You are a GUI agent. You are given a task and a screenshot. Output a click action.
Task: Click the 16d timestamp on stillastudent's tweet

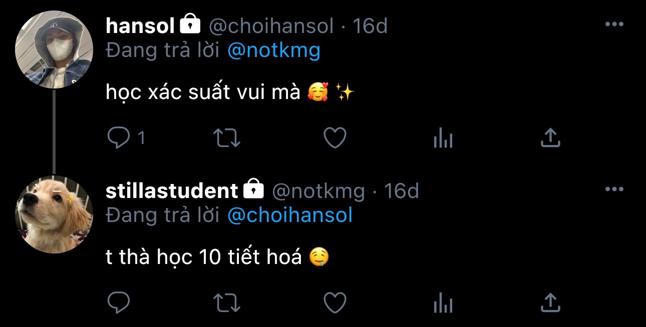(x=401, y=191)
